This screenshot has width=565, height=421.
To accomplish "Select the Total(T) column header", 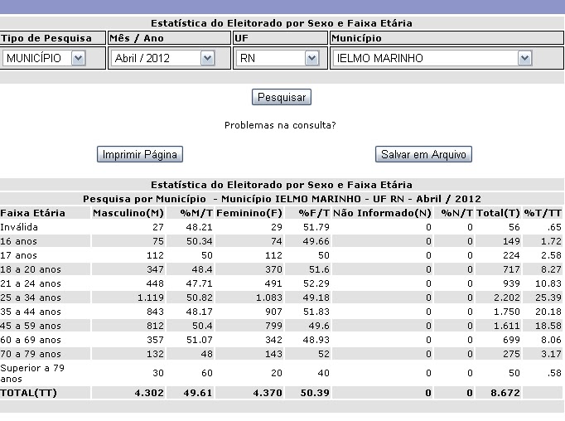I will 498,213.
